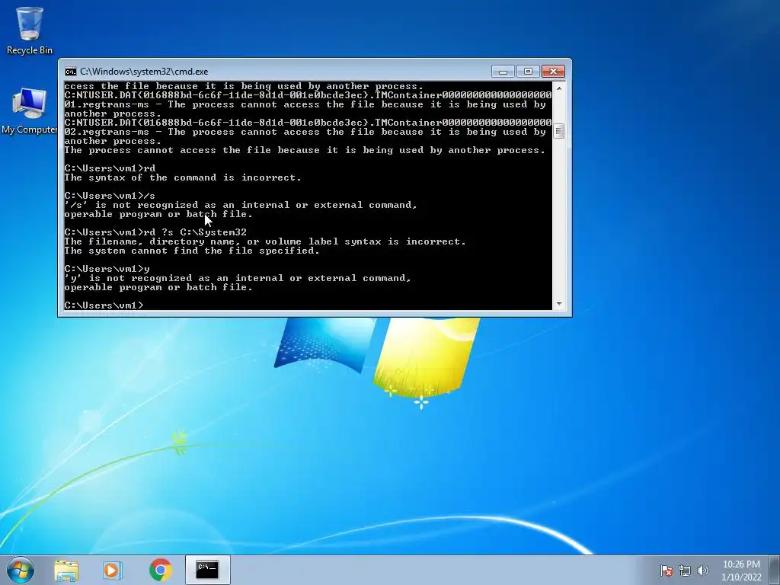Launch Google Chrome from the taskbar
The width and height of the screenshot is (780, 585).
(160, 570)
